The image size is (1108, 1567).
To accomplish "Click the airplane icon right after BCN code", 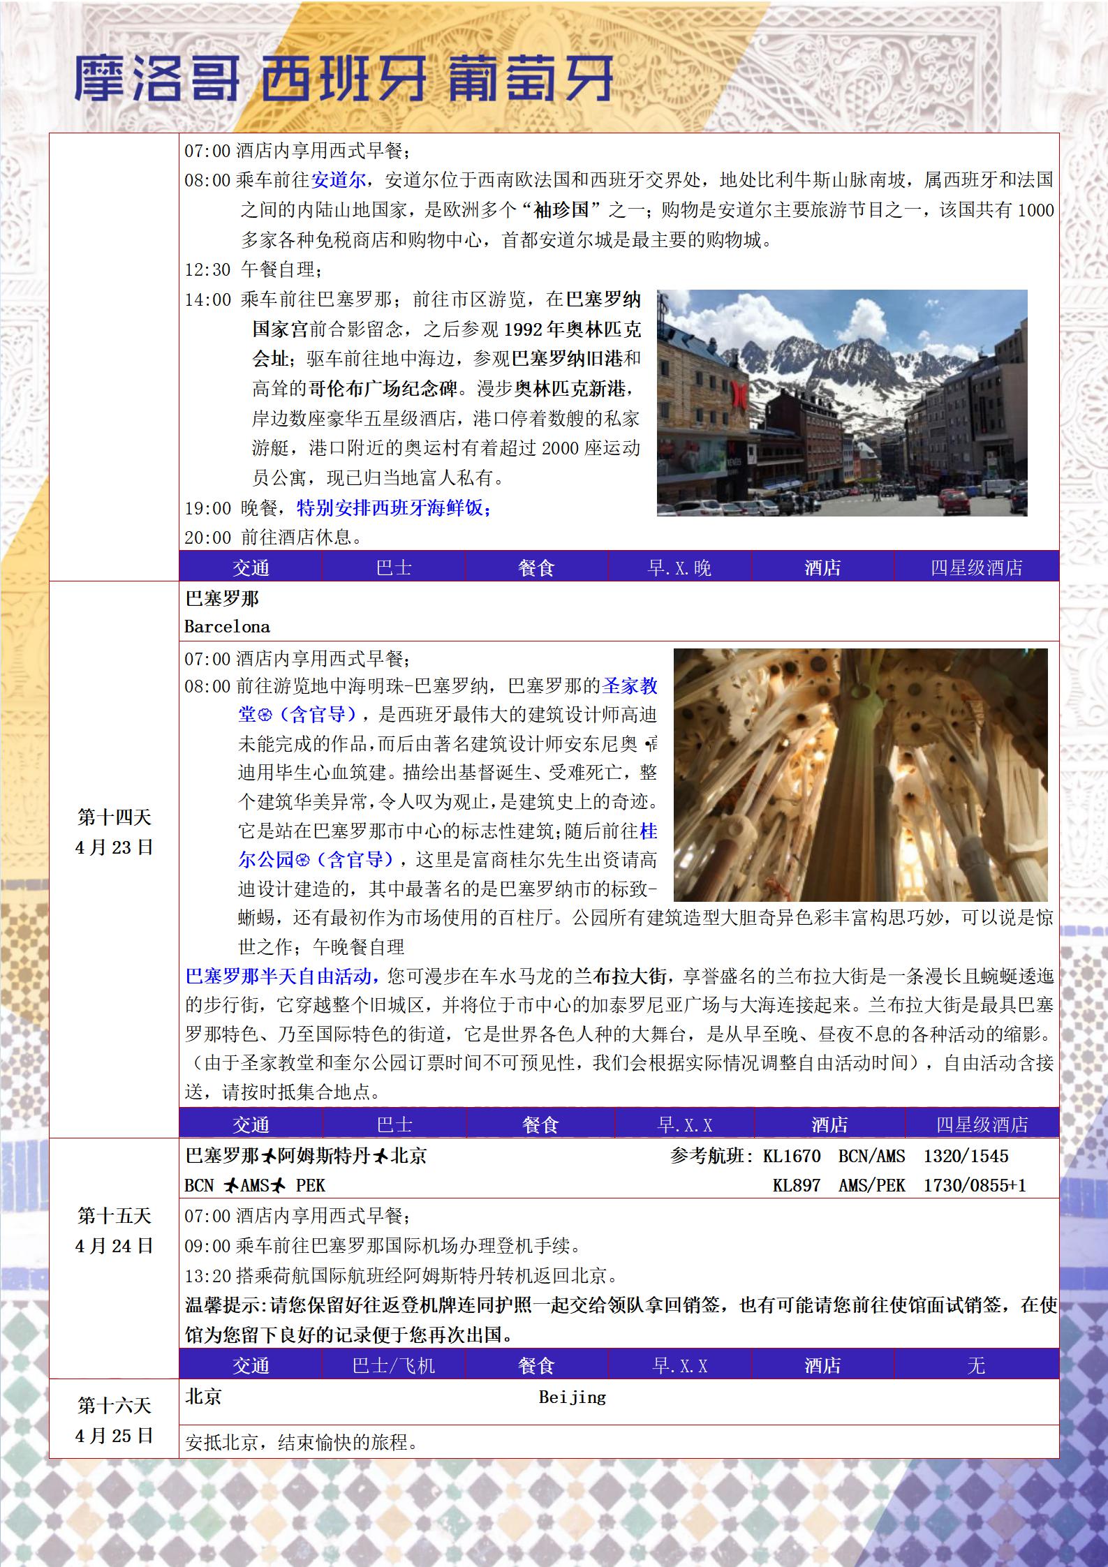I will [x=232, y=1185].
